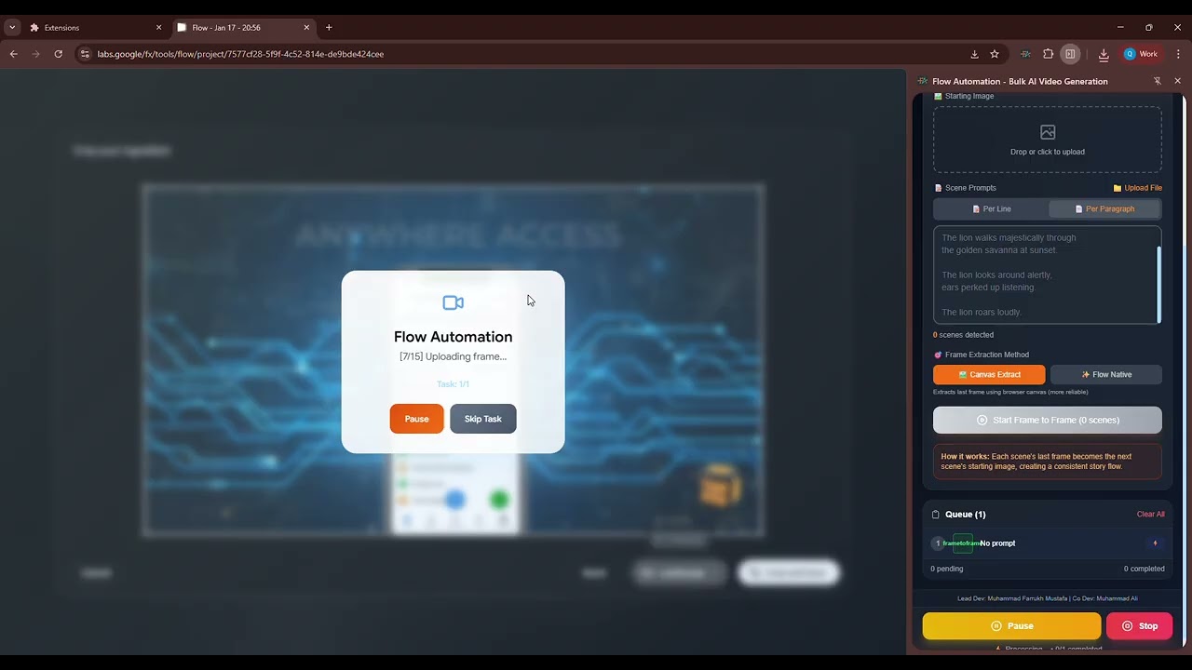Click the '0 scenes detected' text

(963, 335)
